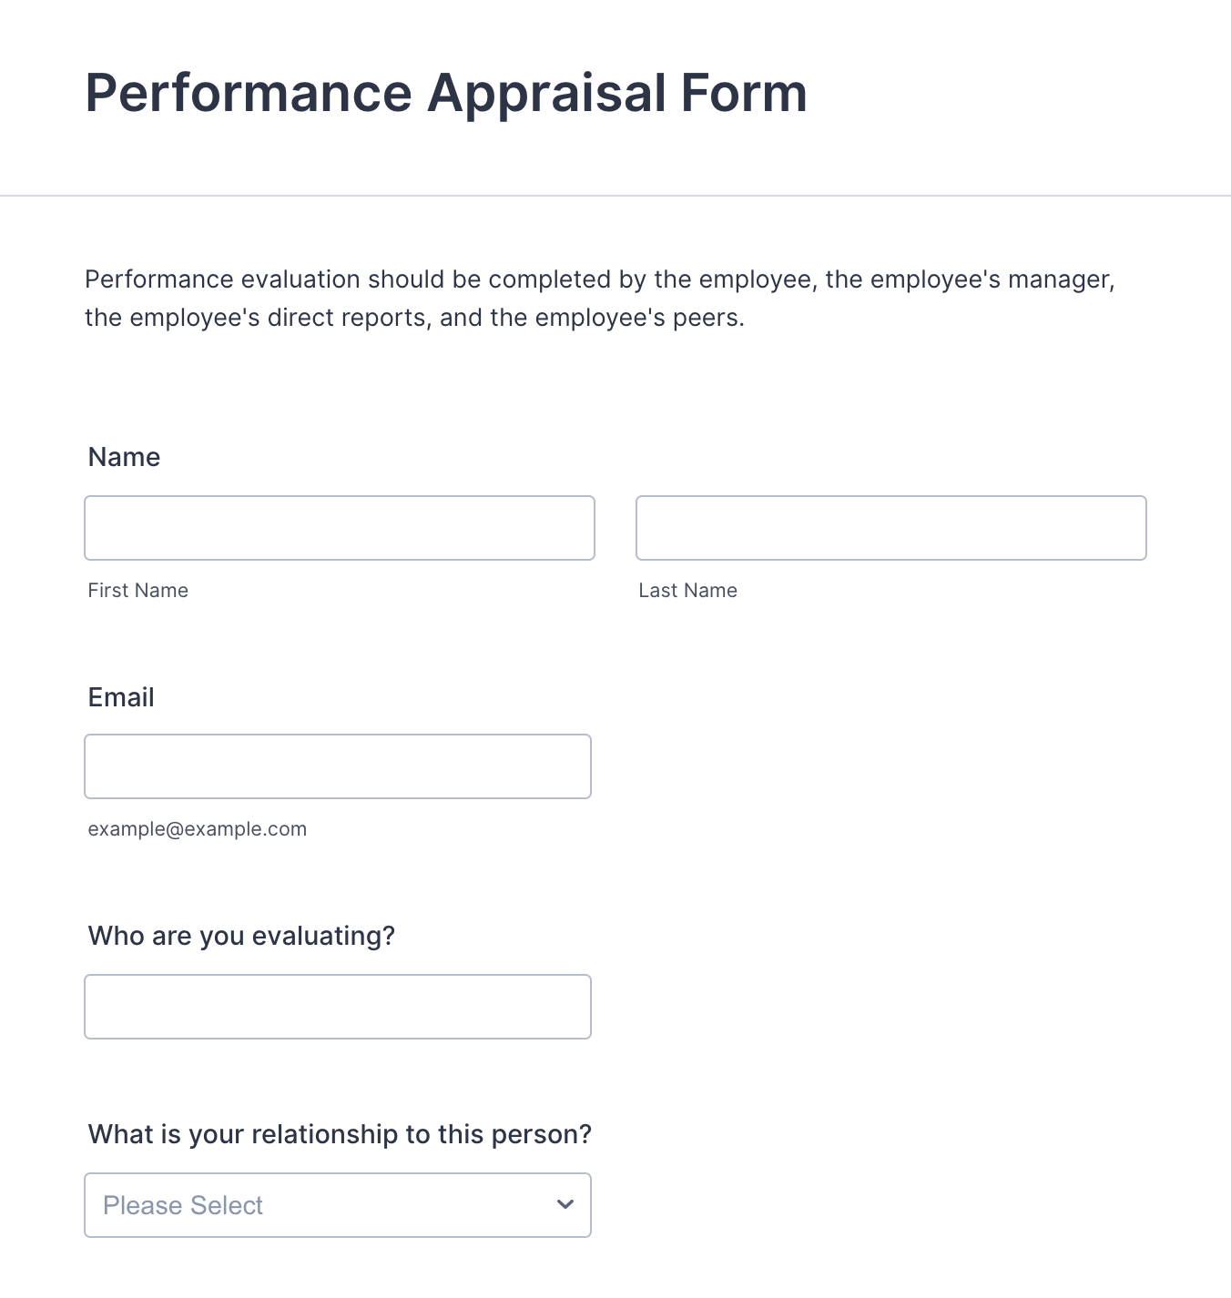The height and width of the screenshot is (1298, 1231).
Task: Open the 'Please Select' relationship dropdown
Action: [337, 1205]
